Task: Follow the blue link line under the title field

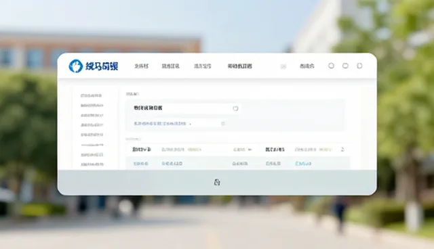Action: coord(160,124)
